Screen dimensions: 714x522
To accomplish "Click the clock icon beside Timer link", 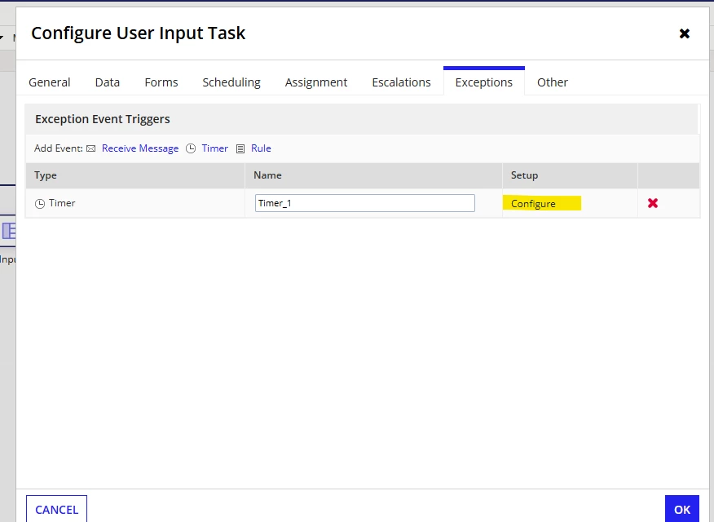I will (x=191, y=148).
